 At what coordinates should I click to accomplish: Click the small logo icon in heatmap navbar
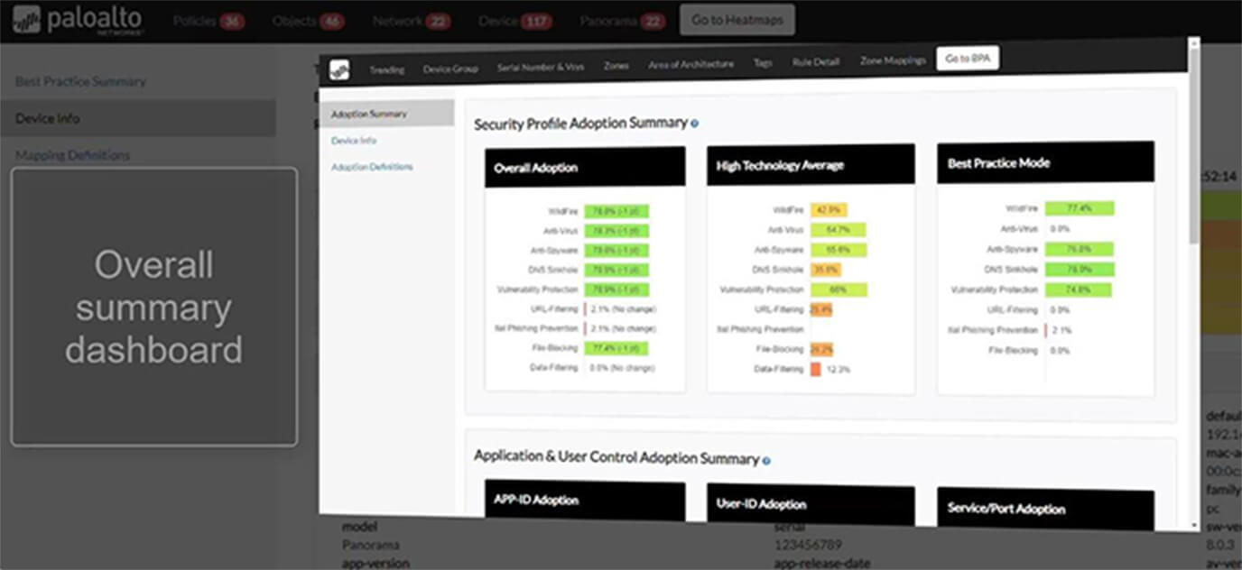[x=339, y=69]
